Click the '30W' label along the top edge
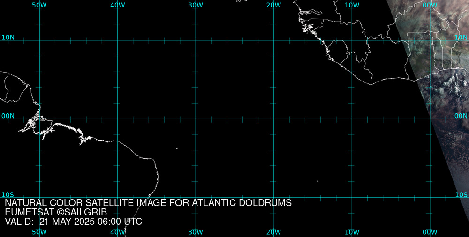 pyautogui.click(x=196, y=5)
